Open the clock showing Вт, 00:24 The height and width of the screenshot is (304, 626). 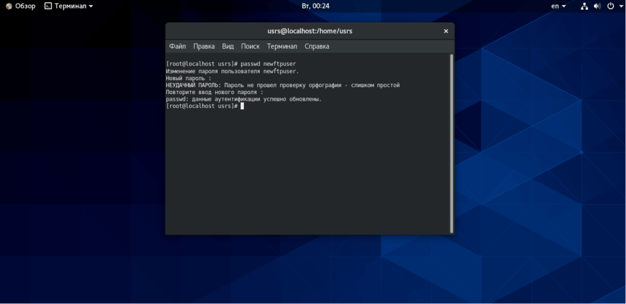click(315, 6)
